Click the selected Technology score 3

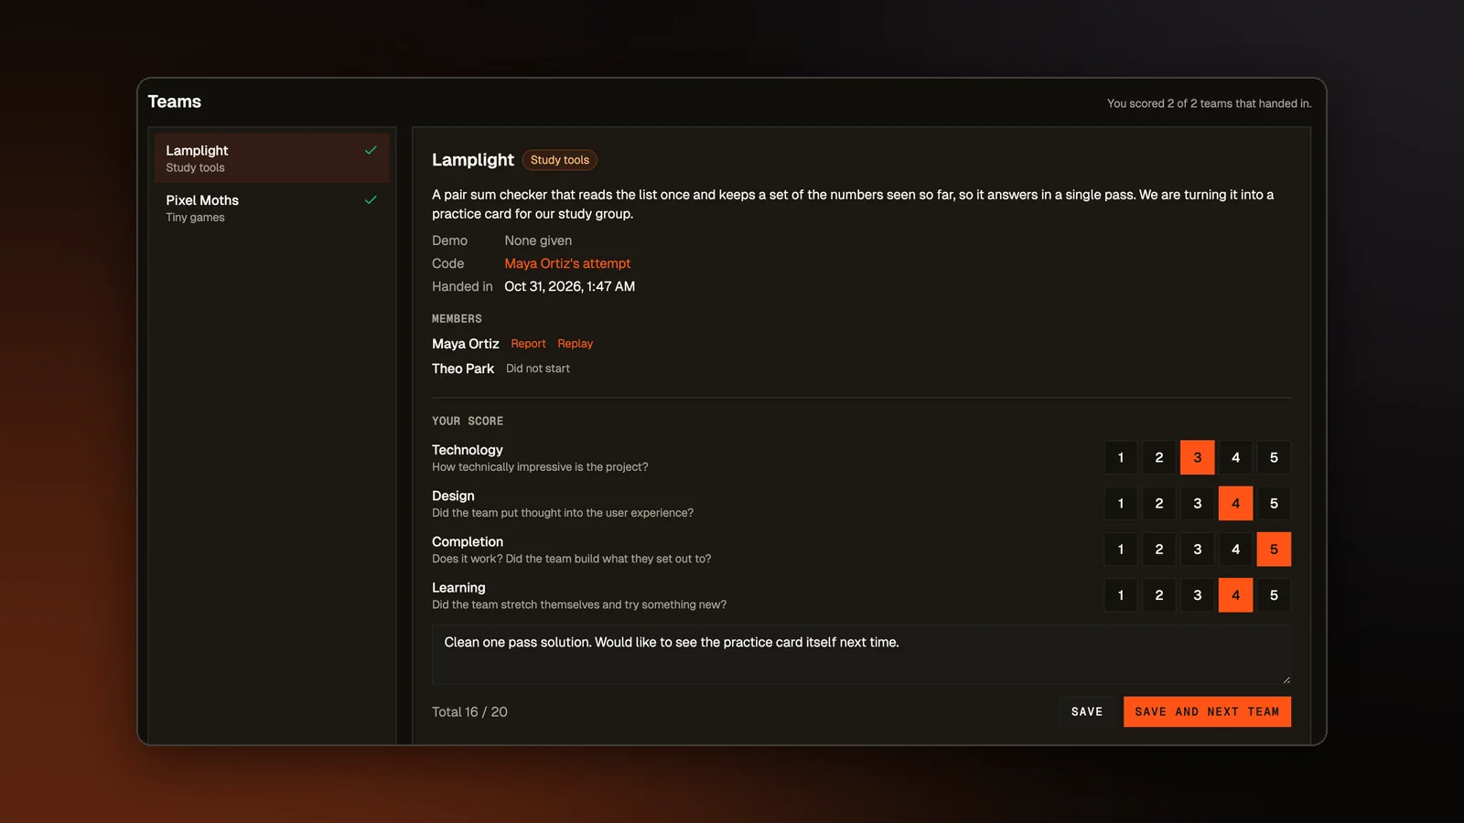tap(1198, 457)
